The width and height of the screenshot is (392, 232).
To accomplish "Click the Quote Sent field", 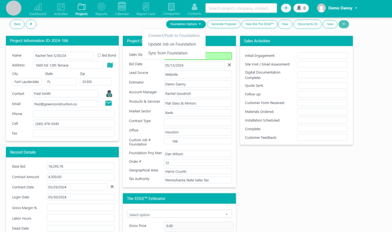I will pos(322,85).
